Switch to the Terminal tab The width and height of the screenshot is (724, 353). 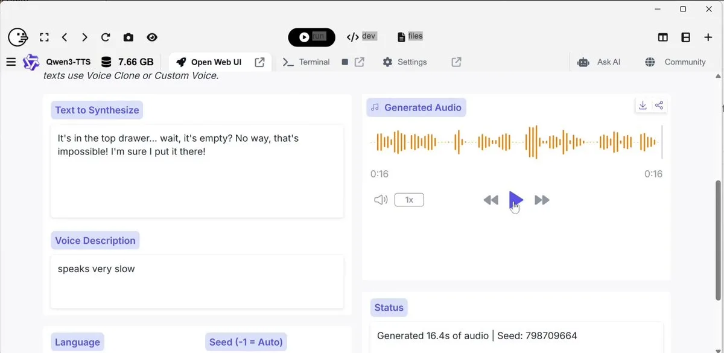point(306,62)
